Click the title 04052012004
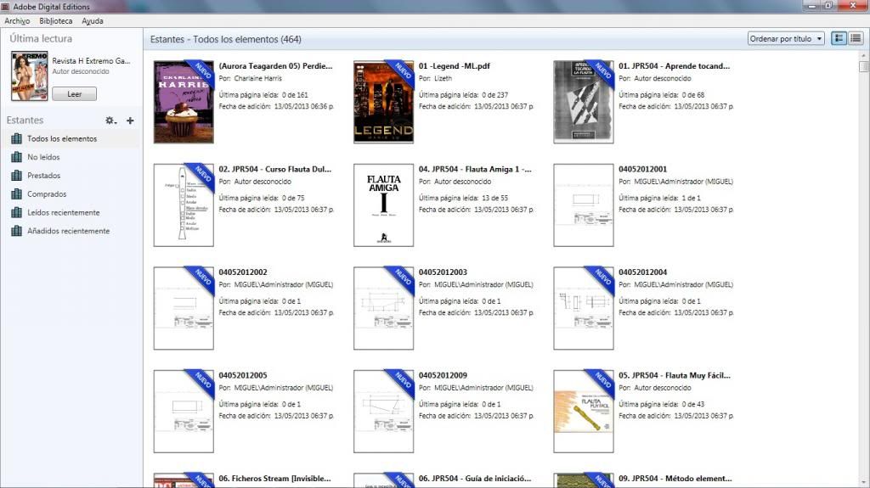The width and height of the screenshot is (870, 488). click(x=643, y=272)
